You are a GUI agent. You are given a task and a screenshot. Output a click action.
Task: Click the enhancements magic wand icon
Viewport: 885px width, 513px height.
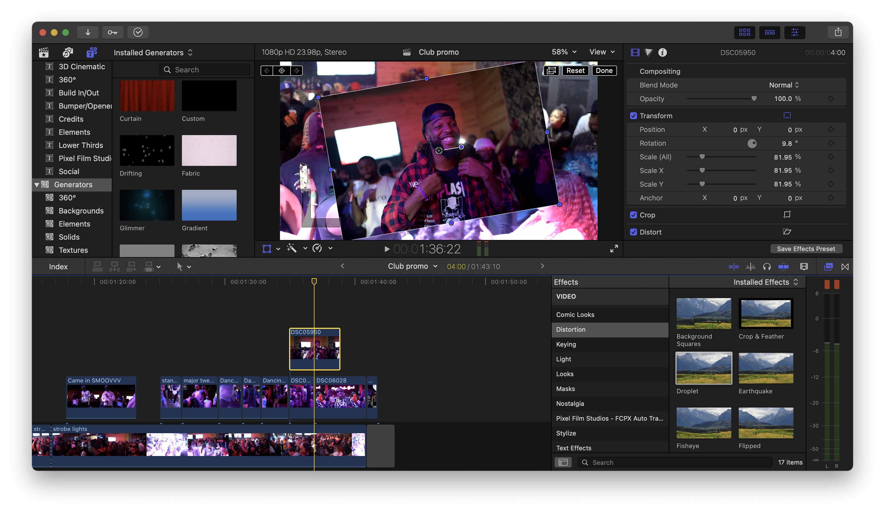291,248
